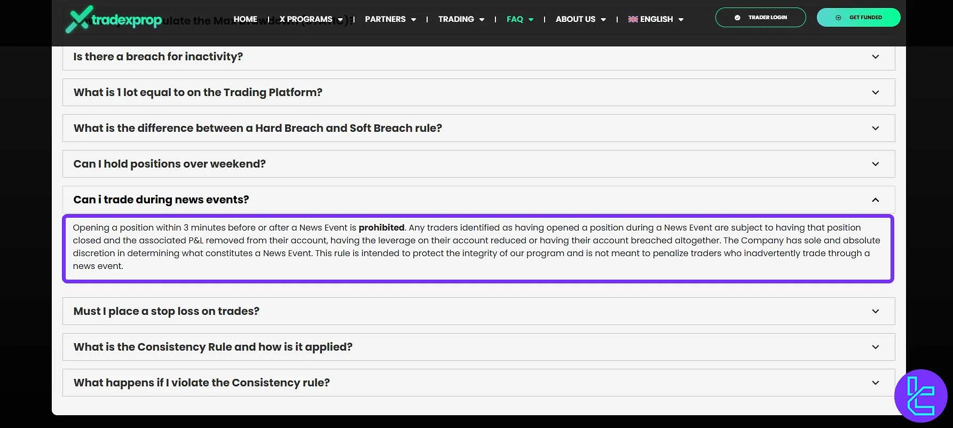Image resolution: width=953 pixels, height=428 pixels.
Task: Click 'Can I hold positions over weekend?'
Action: 169,164
